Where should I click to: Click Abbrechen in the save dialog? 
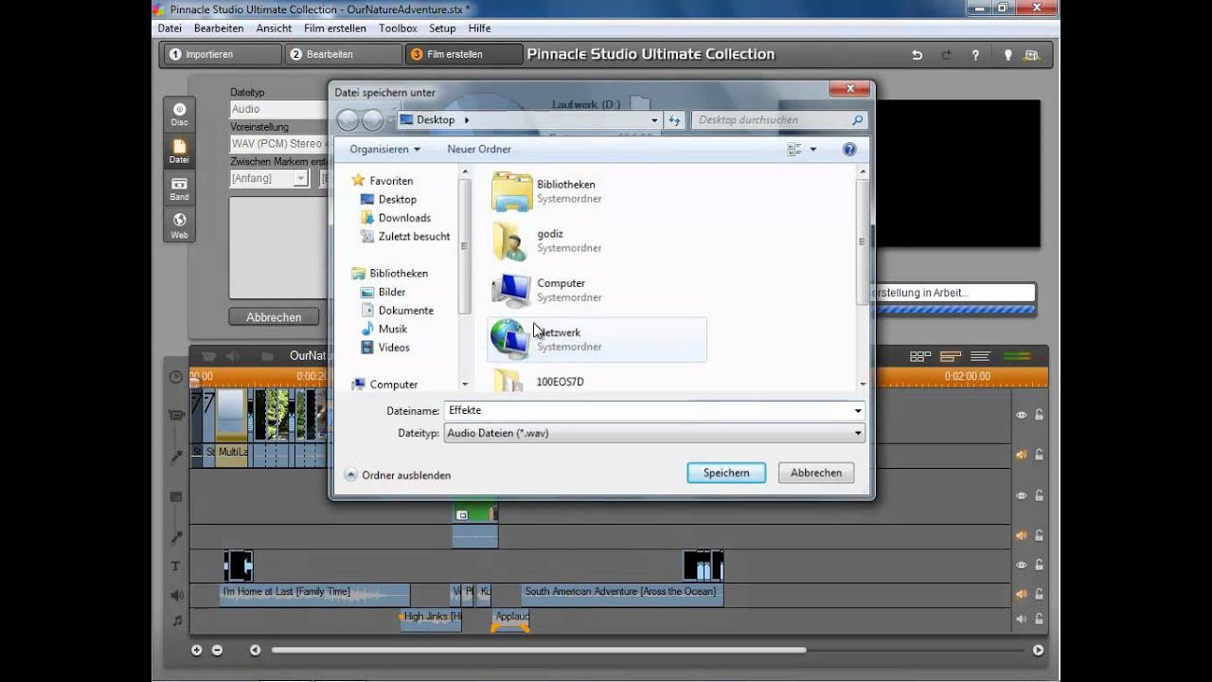click(816, 473)
